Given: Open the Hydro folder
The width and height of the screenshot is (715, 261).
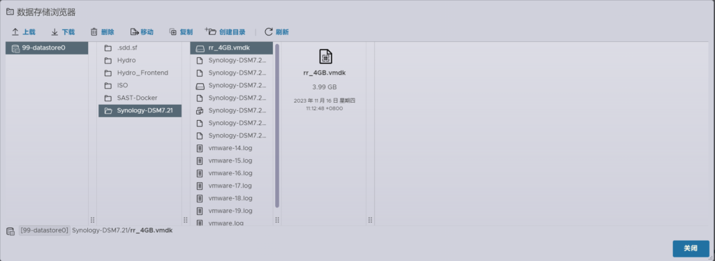Looking at the screenshot, I should click(140, 60).
